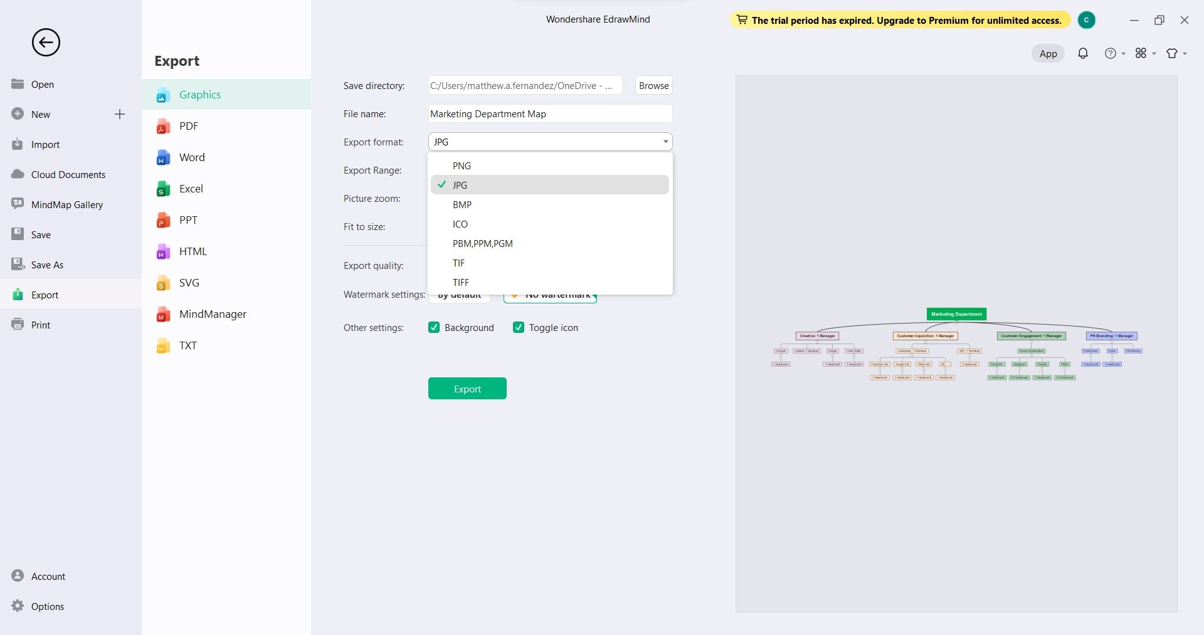The height and width of the screenshot is (635, 1204).
Task: Click the user account avatar
Action: [x=1086, y=20]
